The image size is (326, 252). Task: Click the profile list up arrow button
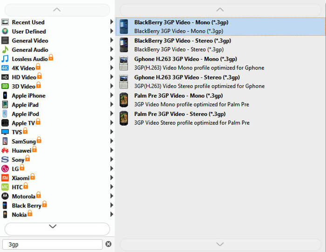[220, 10]
